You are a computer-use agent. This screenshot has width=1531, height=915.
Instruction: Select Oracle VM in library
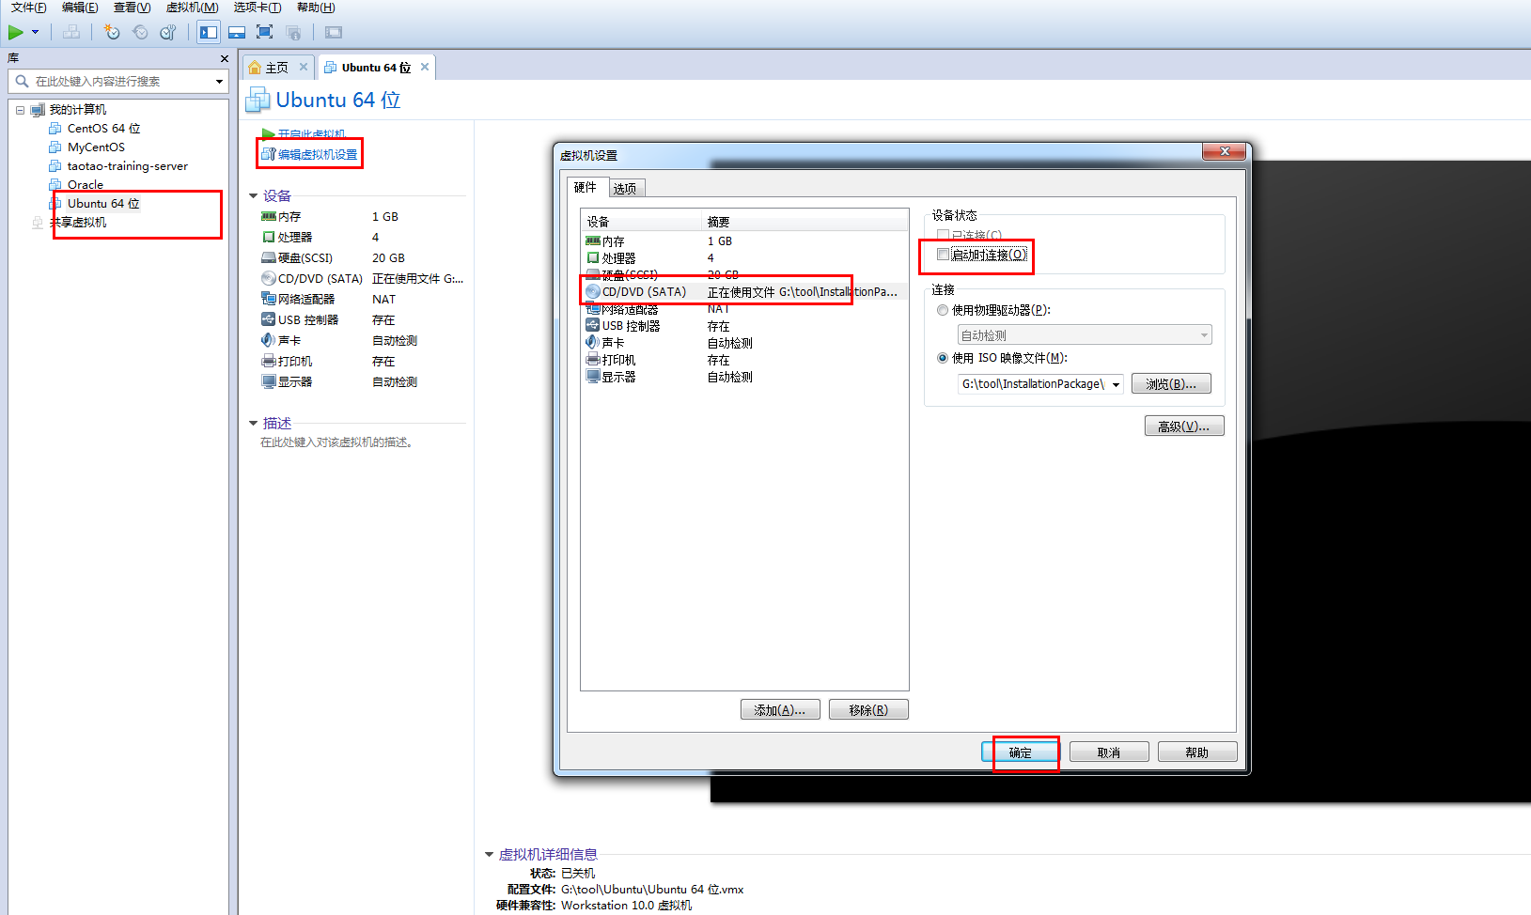pyautogui.click(x=86, y=185)
